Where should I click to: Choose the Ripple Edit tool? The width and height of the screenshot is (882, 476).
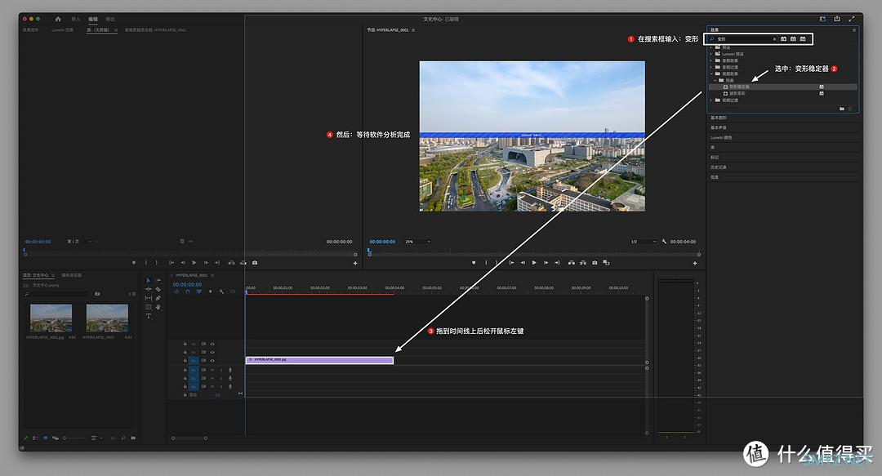click(149, 289)
